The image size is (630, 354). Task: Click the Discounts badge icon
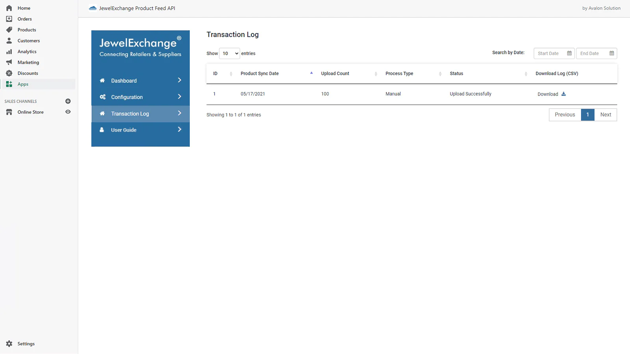click(9, 73)
